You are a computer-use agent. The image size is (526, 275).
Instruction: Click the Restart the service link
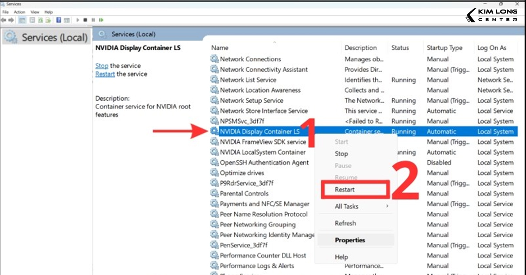[x=105, y=74]
